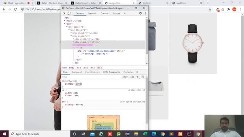Activate the inspect element picker in DevTools
Screen dimensions: 244x137
pos(64,14)
